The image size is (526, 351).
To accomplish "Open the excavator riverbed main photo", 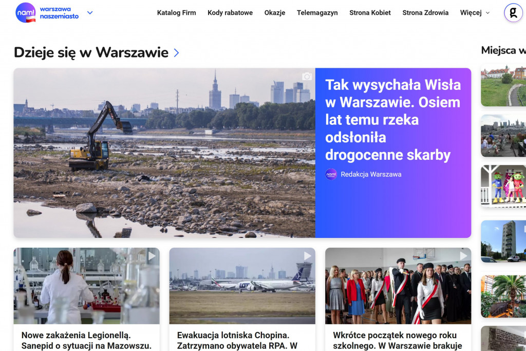I will pos(164,153).
